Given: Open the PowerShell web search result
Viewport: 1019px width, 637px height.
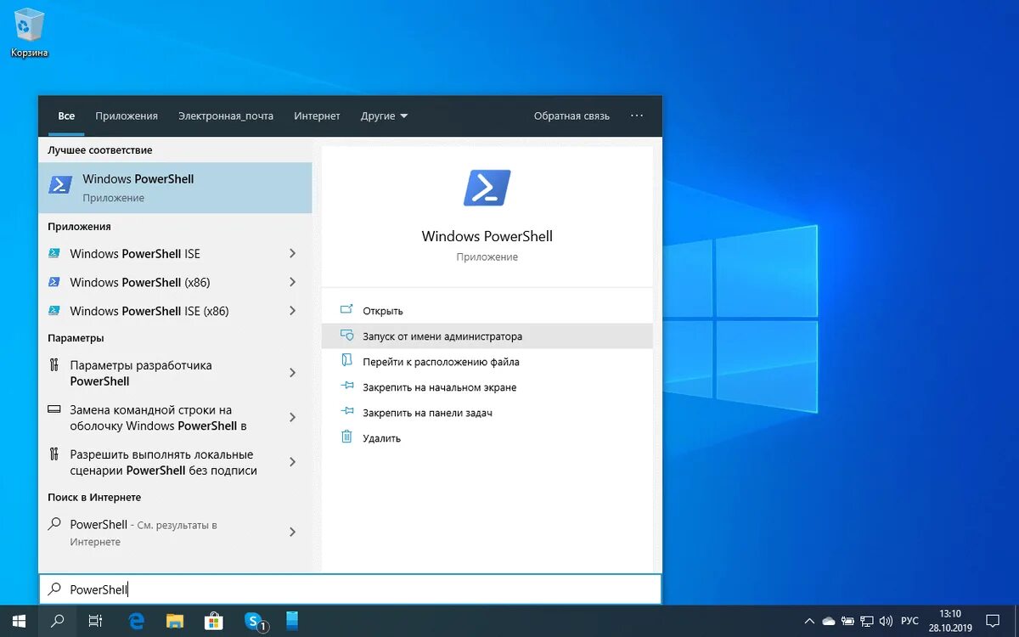Looking at the screenshot, I should coord(161,533).
